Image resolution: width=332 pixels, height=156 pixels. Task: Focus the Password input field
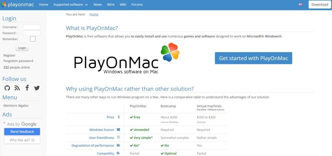tap(31, 33)
